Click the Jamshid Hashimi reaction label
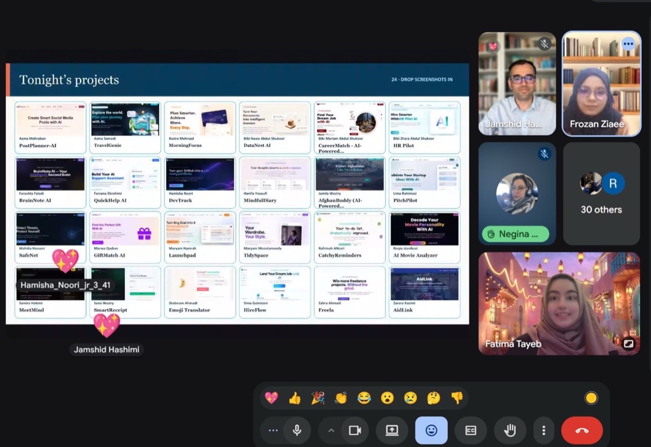 tap(107, 350)
